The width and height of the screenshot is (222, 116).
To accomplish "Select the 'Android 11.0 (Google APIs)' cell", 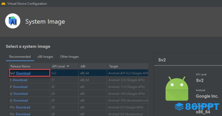I will click(128, 87).
